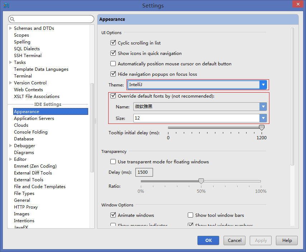Viewport: 306px width, 252px height.
Task: Open External Tools settings
Action: tap(29, 179)
